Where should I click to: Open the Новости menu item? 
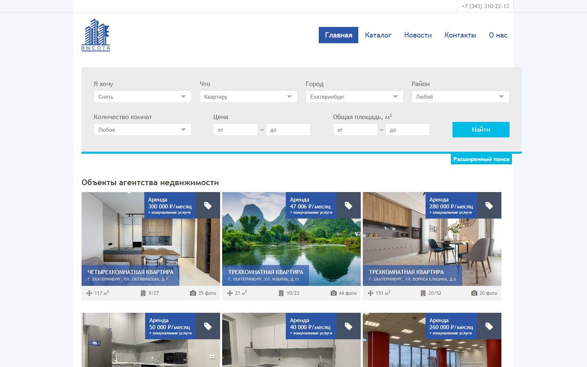coord(418,35)
